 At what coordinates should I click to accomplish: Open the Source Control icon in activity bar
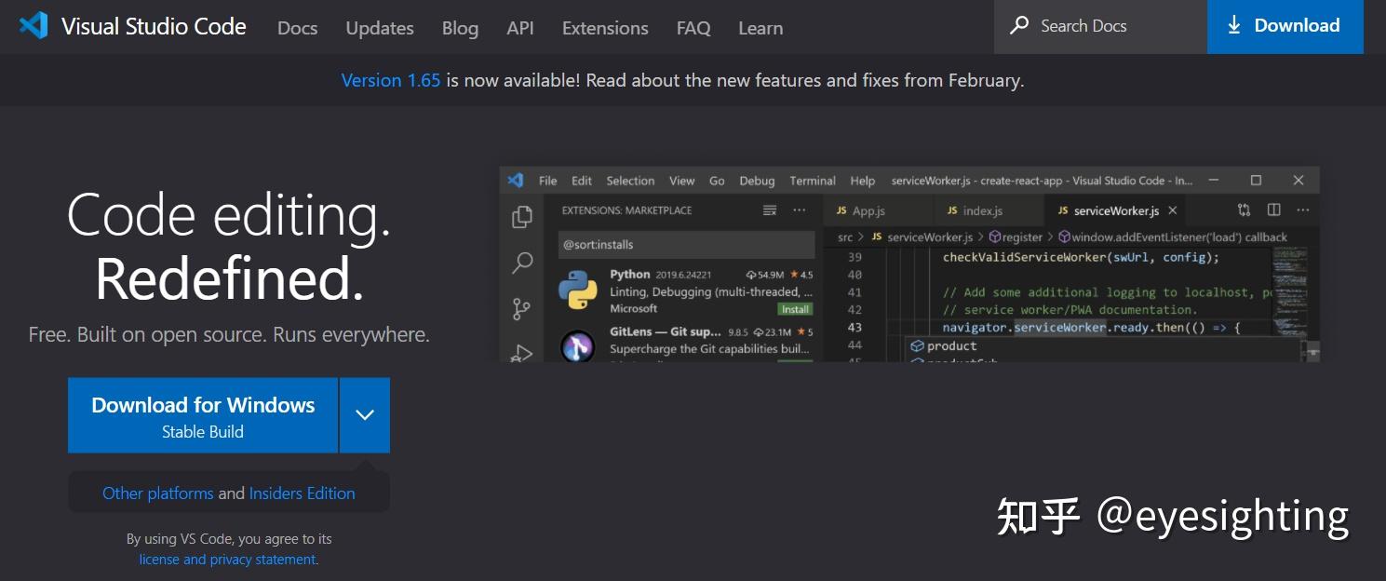coord(522,309)
